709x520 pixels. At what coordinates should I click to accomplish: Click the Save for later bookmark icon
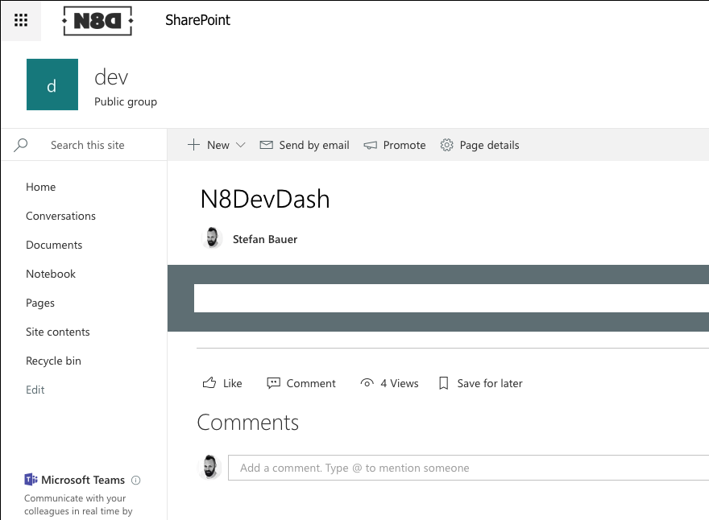[x=444, y=383]
